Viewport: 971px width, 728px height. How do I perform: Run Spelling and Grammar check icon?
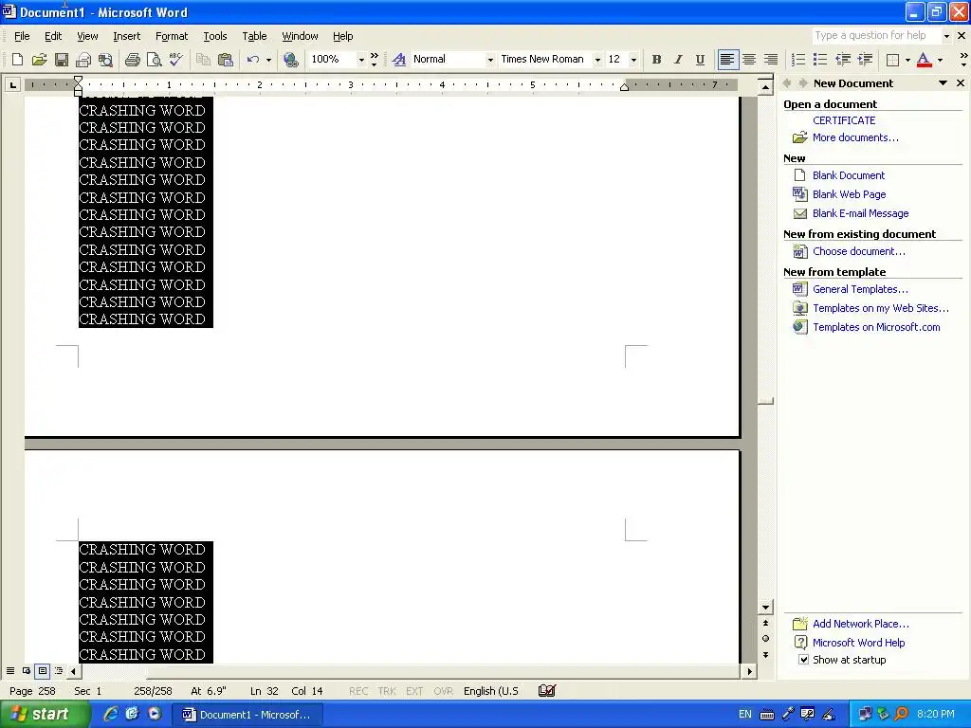coord(175,60)
